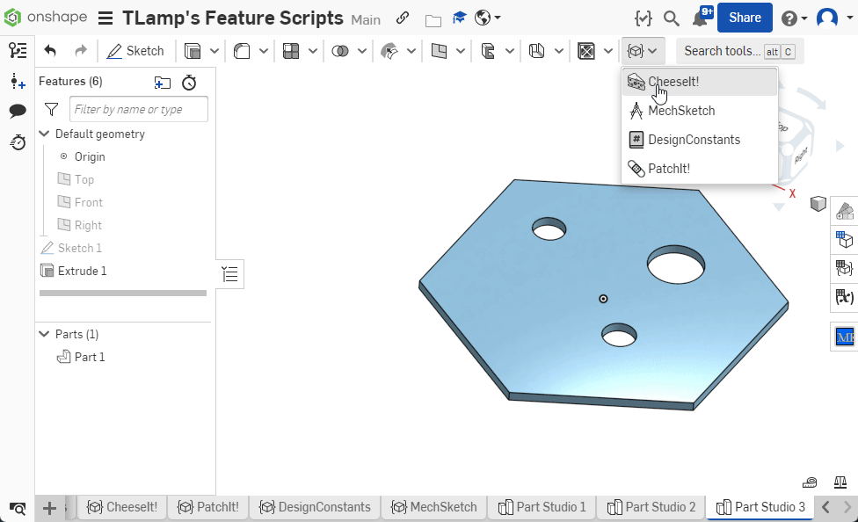The height and width of the screenshot is (522, 858).
Task: Select the Fillet tool icon
Action: point(241,51)
